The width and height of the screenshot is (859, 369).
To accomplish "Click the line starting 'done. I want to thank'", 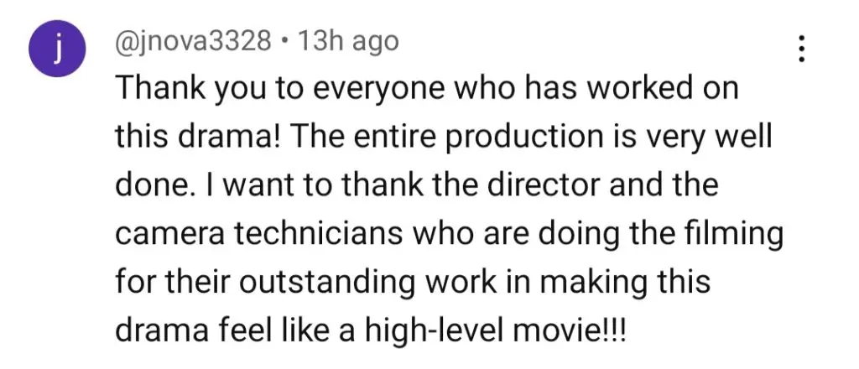I will coord(416,185).
